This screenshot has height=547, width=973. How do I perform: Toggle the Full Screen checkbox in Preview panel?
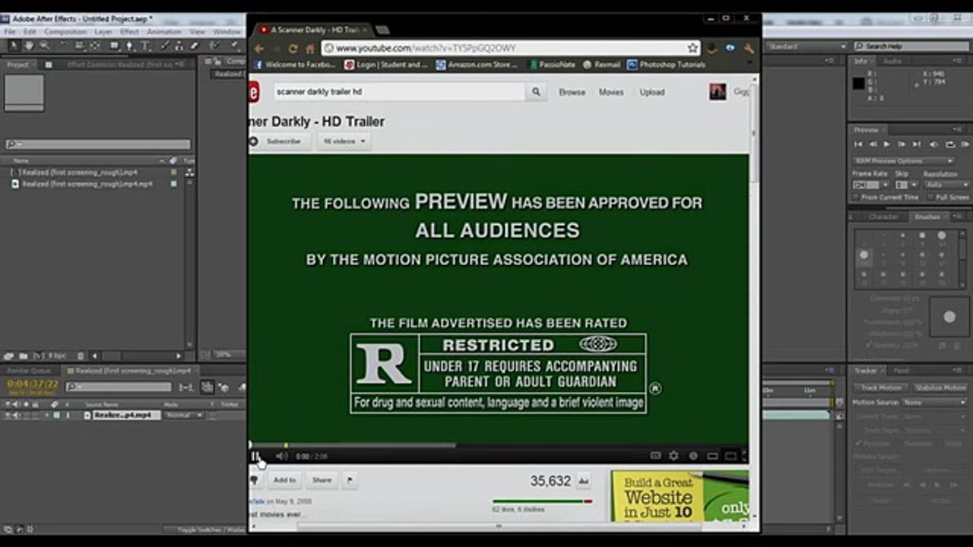click(930, 198)
